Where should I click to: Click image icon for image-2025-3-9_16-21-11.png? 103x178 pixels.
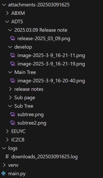click(x=13, y=55)
